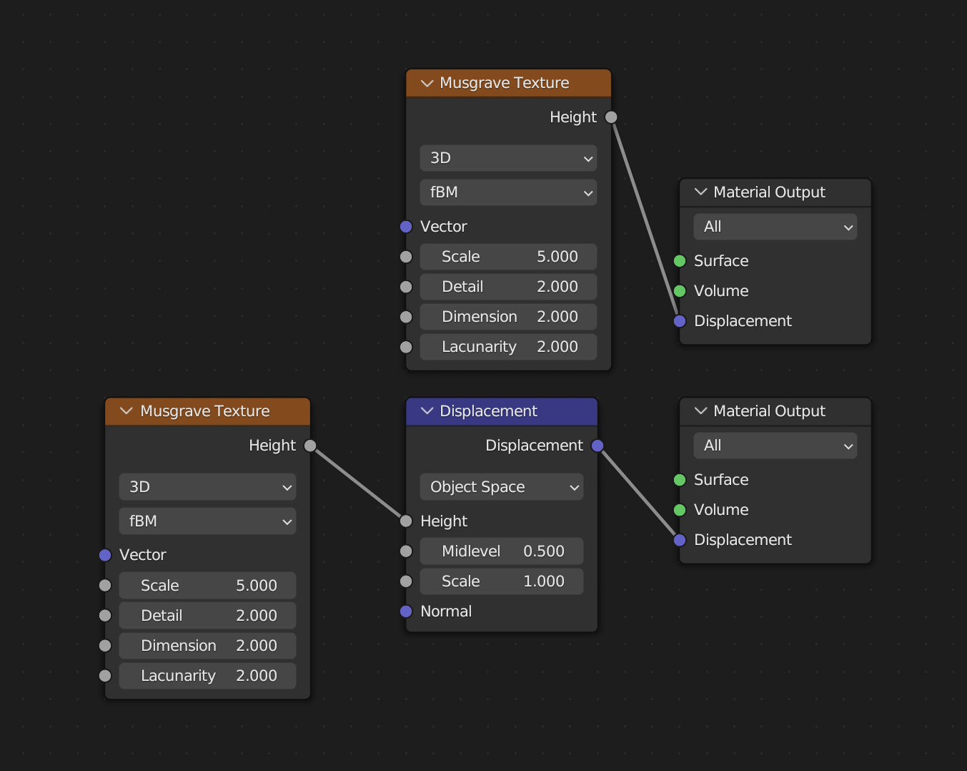Collapse the upper Musgrave Texture node chevron
The width and height of the screenshot is (967, 771).
coord(427,84)
